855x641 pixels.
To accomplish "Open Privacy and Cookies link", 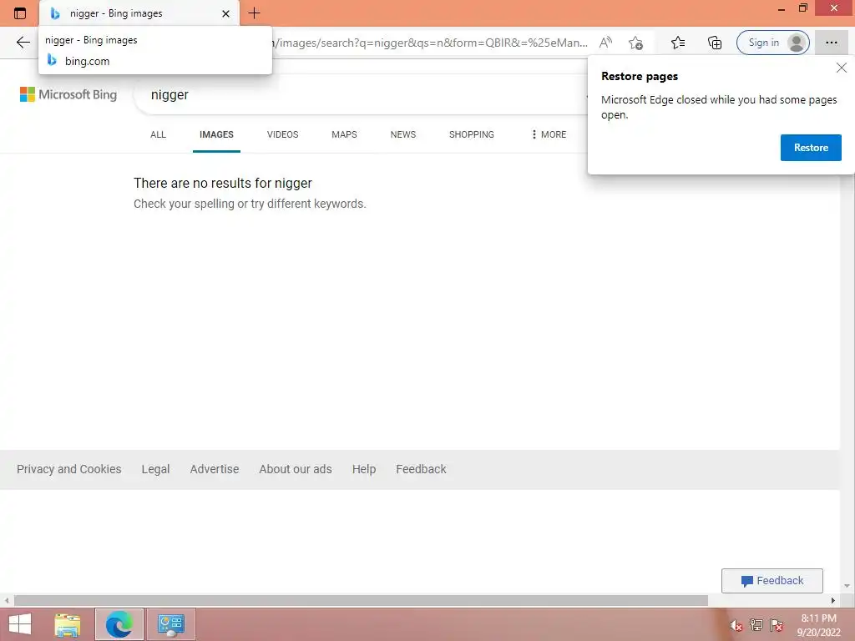I will point(68,469).
